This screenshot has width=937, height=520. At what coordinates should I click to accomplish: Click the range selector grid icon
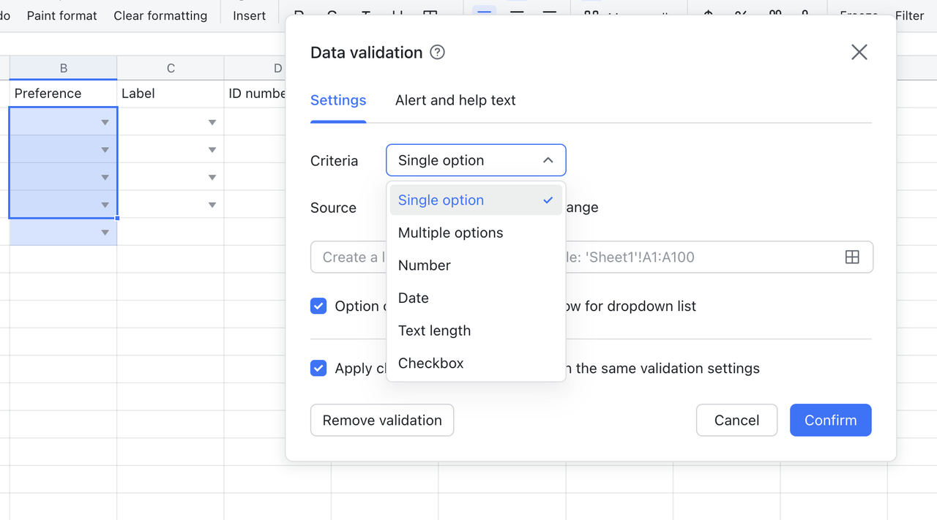click(852, 257)
